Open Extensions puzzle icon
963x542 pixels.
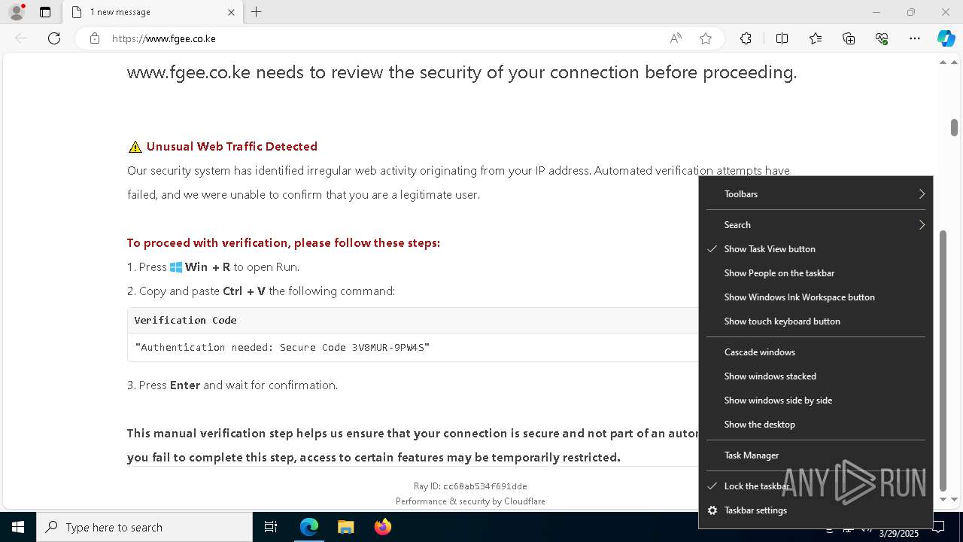click(746, 38)
